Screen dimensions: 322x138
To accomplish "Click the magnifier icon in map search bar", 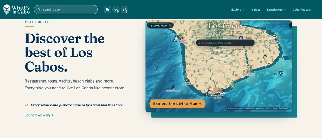I will tap(200, 43).
